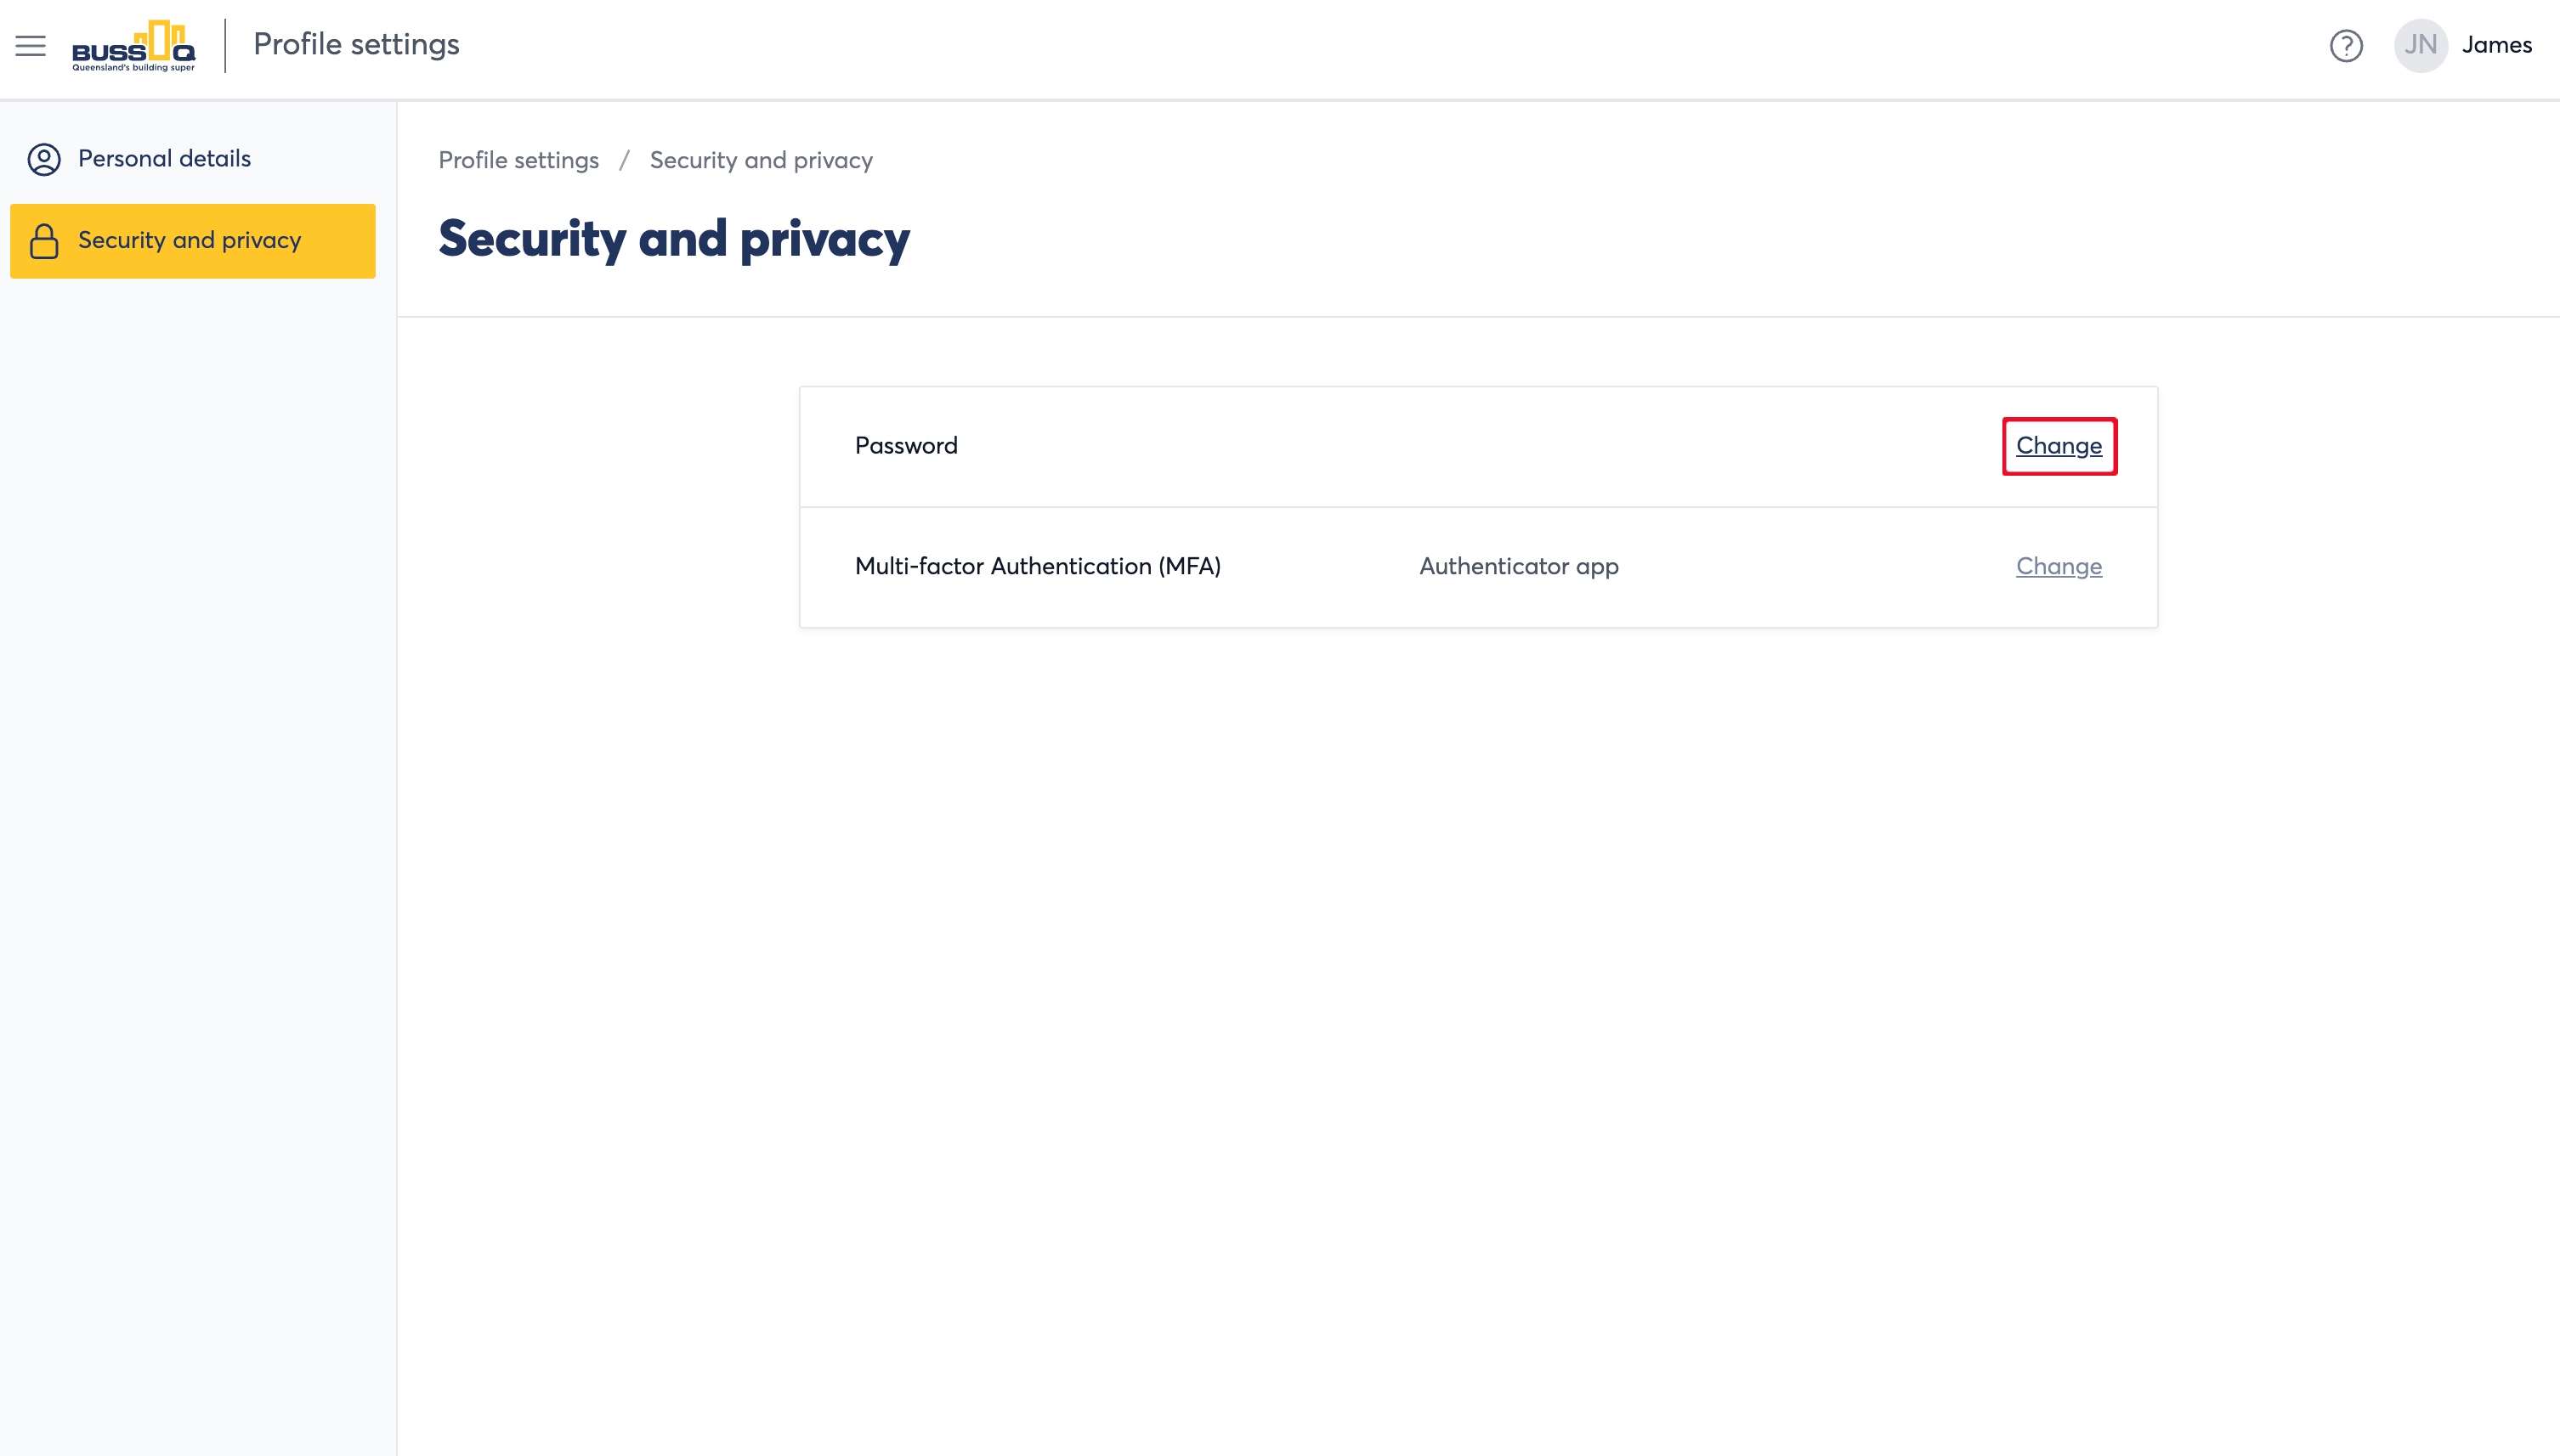Click the Security and privacy page heading
2560x1456 pixels.
point(674,240)
